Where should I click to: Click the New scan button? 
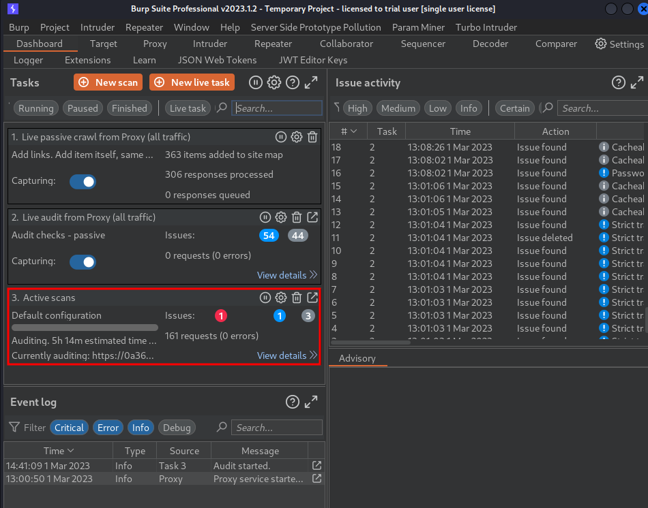pyautogui.click(x=108, y=82)
